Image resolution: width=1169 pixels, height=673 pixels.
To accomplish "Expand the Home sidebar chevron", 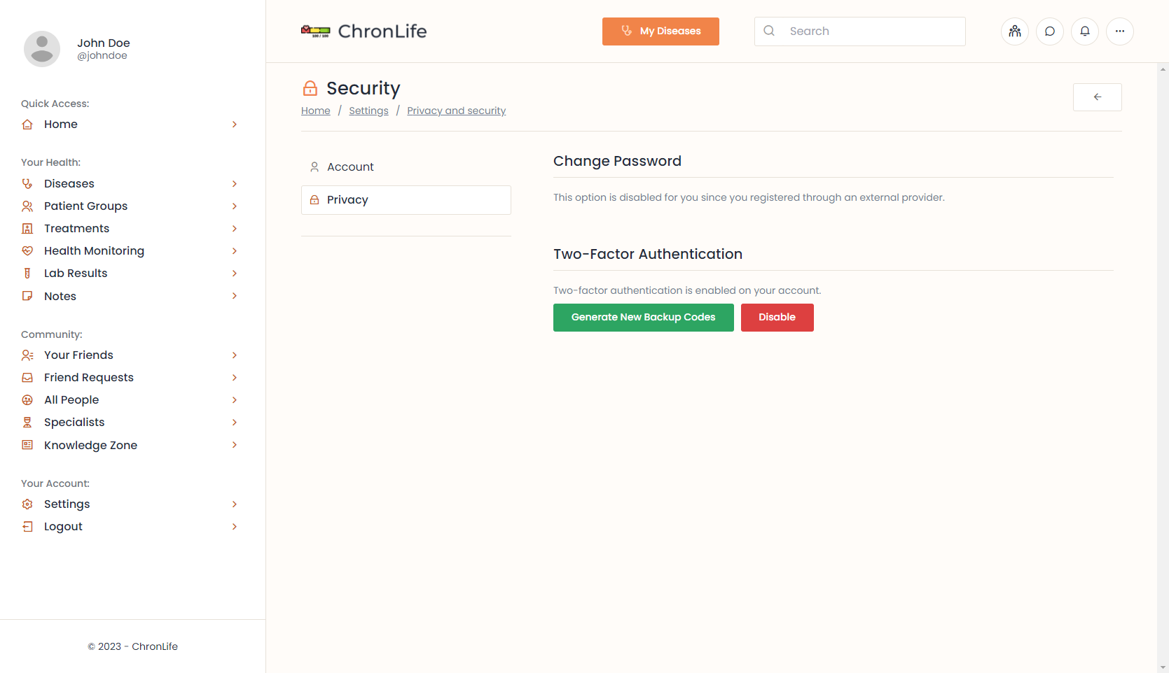I will [x=235, y=125].
